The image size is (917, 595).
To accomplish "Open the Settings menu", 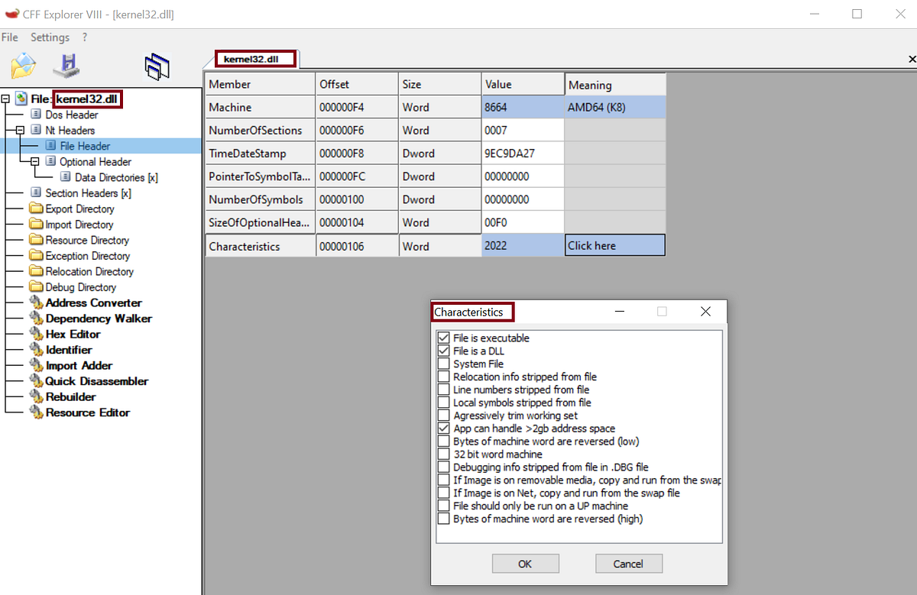I will (x=50, y=37).
